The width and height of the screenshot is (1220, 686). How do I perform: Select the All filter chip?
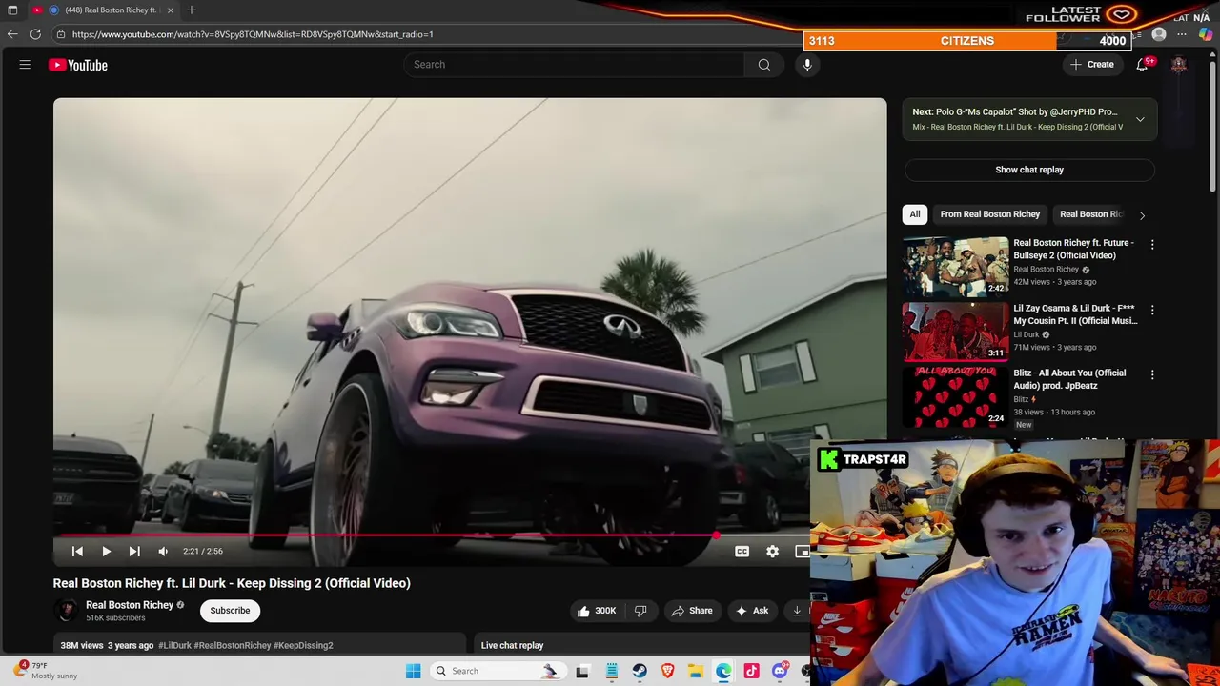(x=914, y=214)
